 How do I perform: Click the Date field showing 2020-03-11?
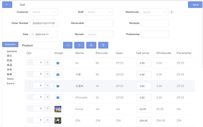[44, 34]
